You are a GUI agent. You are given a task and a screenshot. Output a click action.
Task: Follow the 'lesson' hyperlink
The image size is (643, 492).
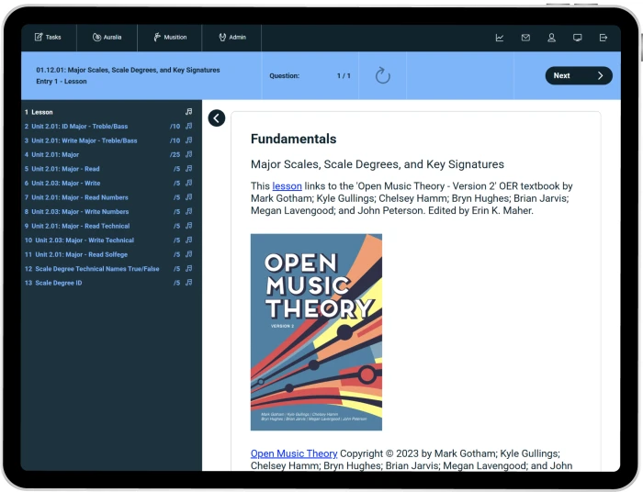point(287,185)
